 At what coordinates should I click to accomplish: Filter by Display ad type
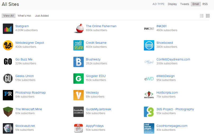172,4
